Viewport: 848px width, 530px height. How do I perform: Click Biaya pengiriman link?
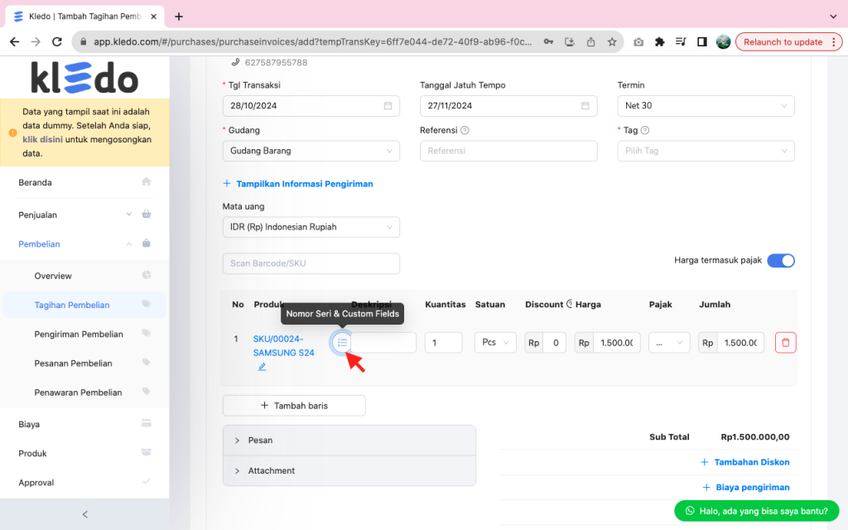[746, 487]
